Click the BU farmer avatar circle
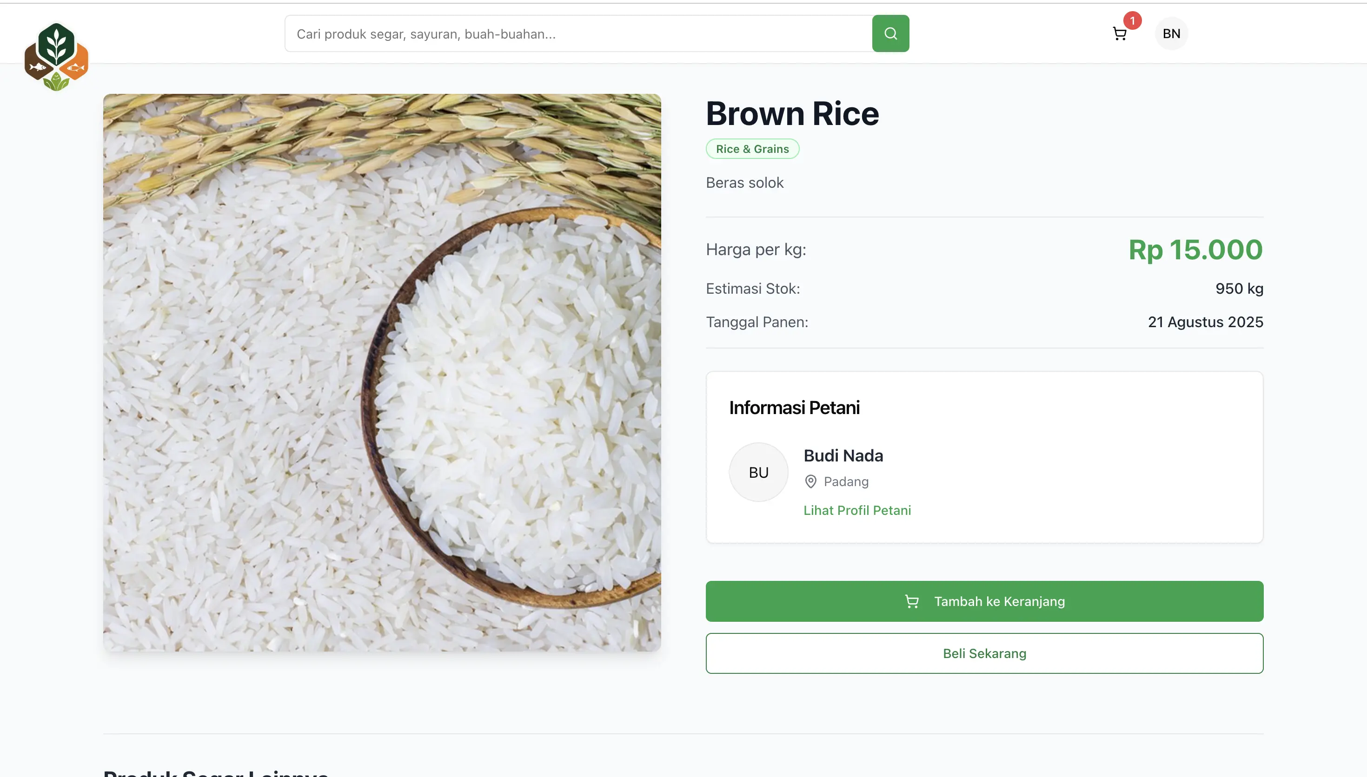 [758, 472]
